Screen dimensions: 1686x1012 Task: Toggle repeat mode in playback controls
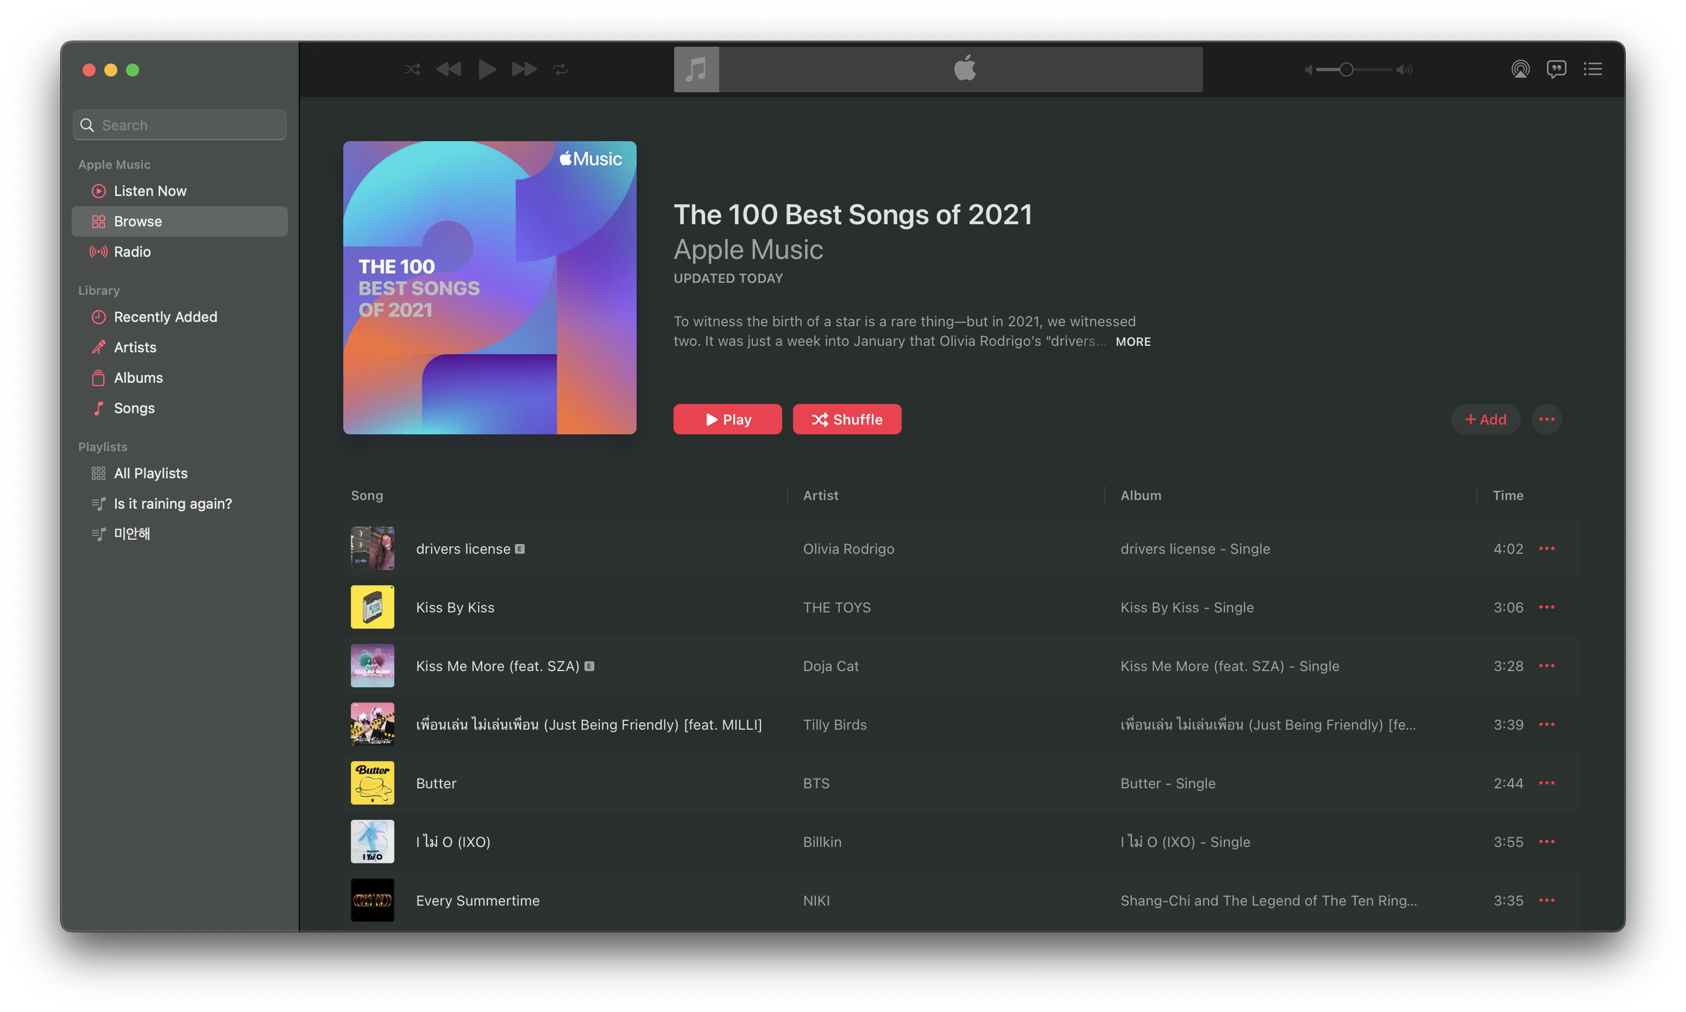pos(561,69)
